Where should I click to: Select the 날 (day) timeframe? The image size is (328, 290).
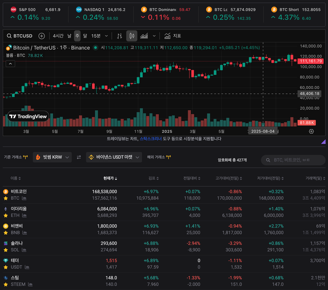pos(69,36)
